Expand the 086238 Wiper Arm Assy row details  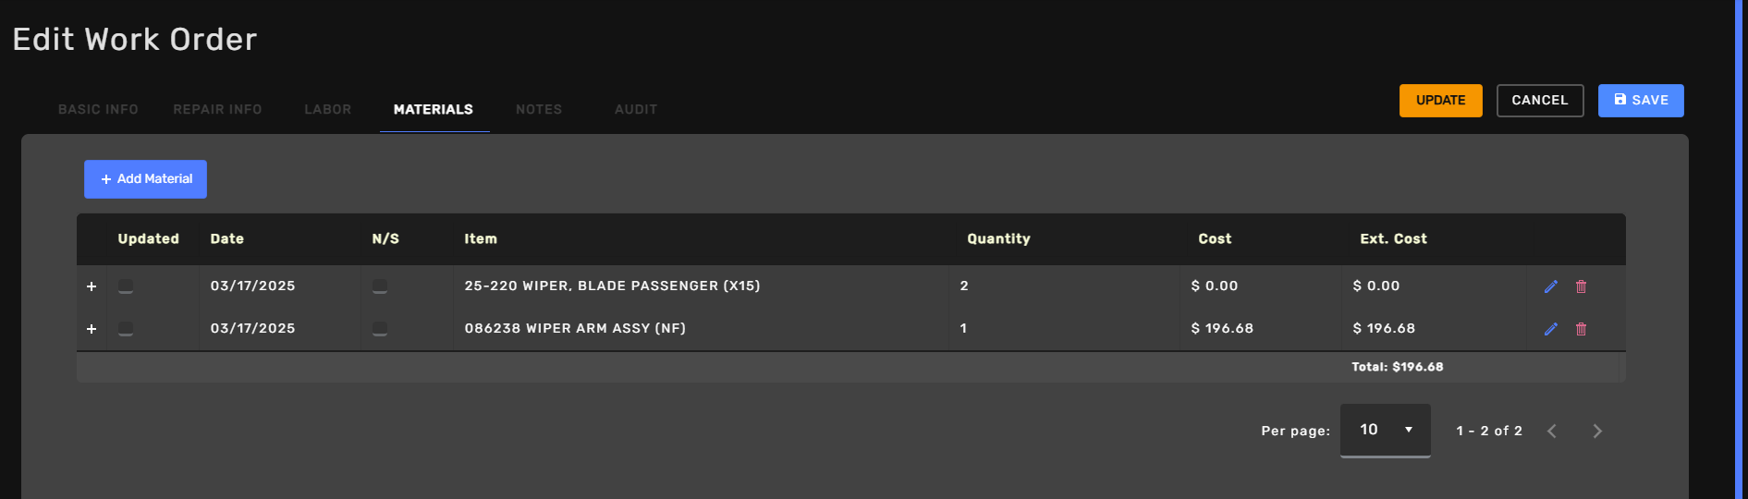pos(92,329)
